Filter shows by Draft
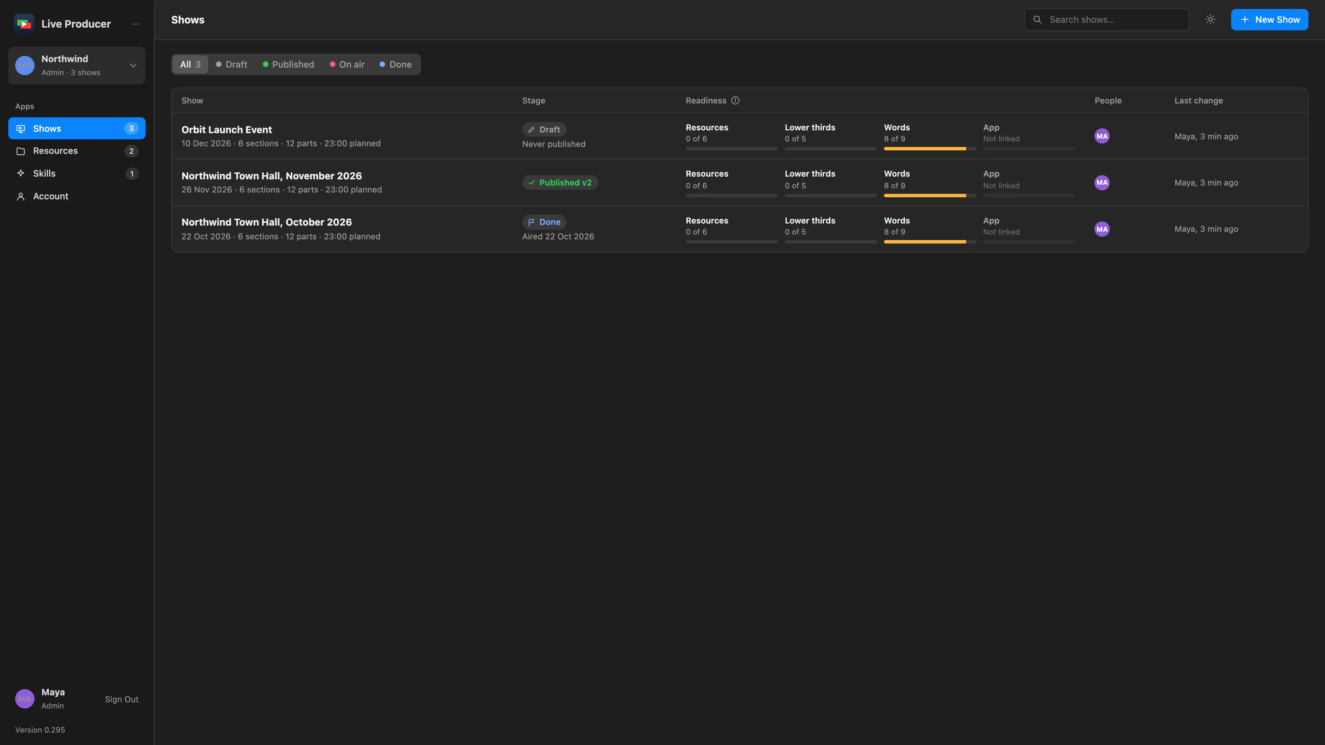The height and width of the screenshot is (745, 1325). pos(232,64)
